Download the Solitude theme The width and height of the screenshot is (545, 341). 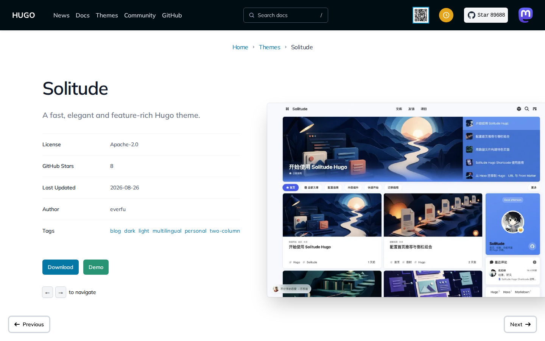(x=61, y=267)
